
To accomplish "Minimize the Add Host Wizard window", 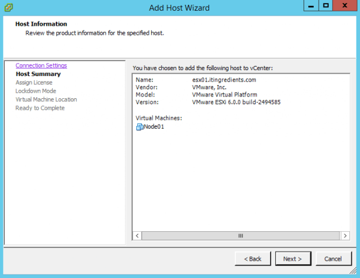I will click(x=311, y=5).
